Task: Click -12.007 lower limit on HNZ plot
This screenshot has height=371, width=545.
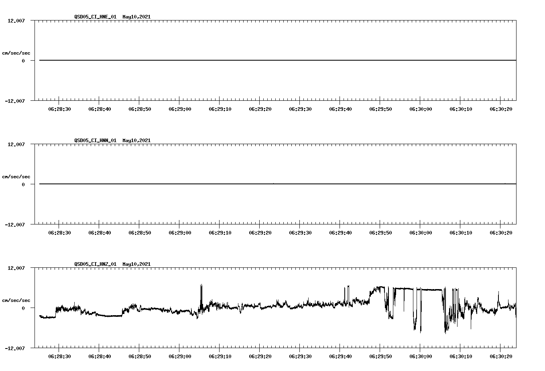Action: pos(15,348)
